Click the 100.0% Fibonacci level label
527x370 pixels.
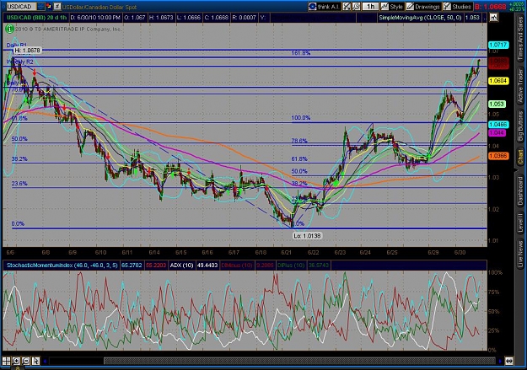coord(301,118)
